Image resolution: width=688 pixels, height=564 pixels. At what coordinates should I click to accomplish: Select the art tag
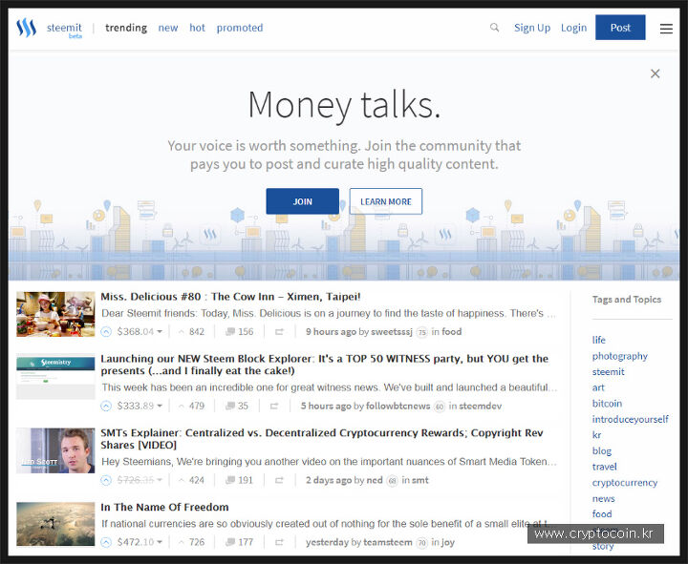[x=598, y=387]
